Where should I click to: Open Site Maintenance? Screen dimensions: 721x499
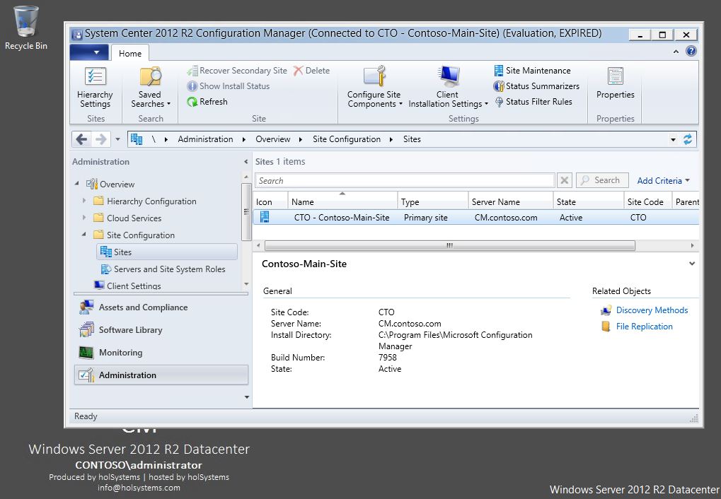pos(533,71)
